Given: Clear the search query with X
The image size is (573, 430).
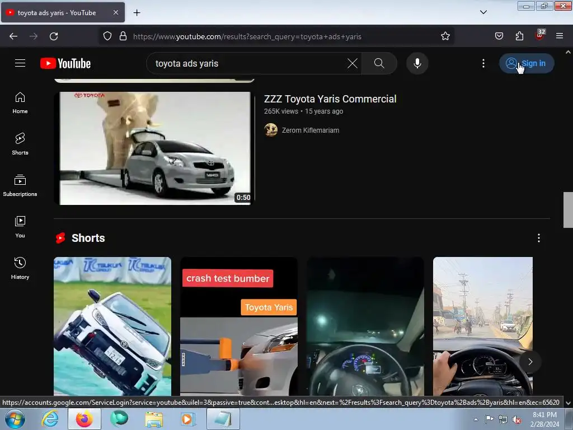Looking at the screenshot, I should tap(353, 63).
